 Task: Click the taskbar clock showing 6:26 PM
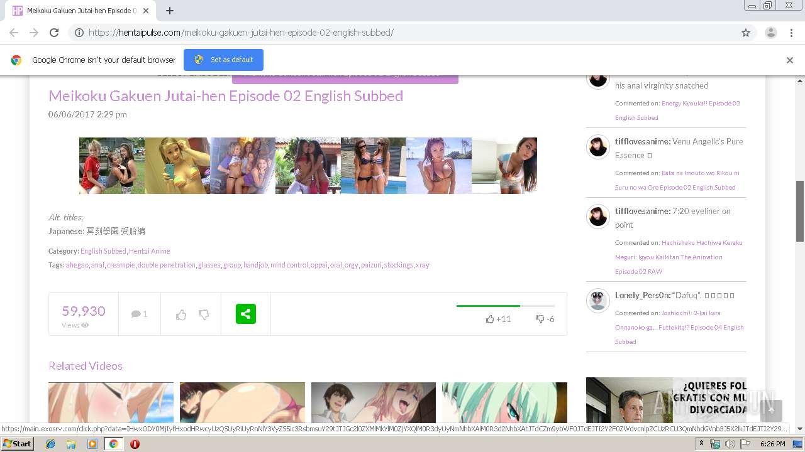point(772,444)
